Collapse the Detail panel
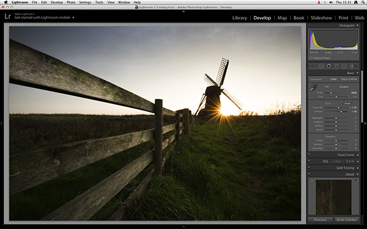 coord(357,174)
